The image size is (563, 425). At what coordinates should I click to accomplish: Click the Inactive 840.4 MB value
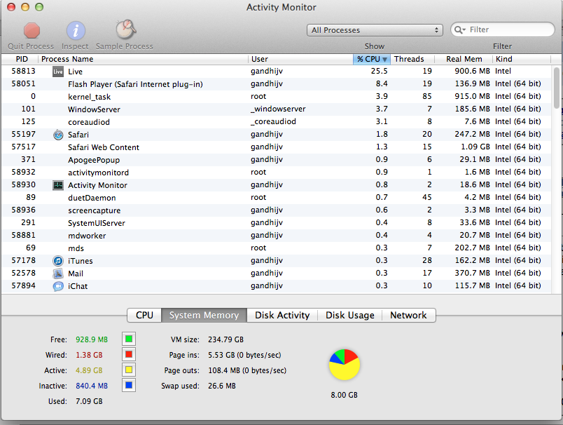[92, 386]
